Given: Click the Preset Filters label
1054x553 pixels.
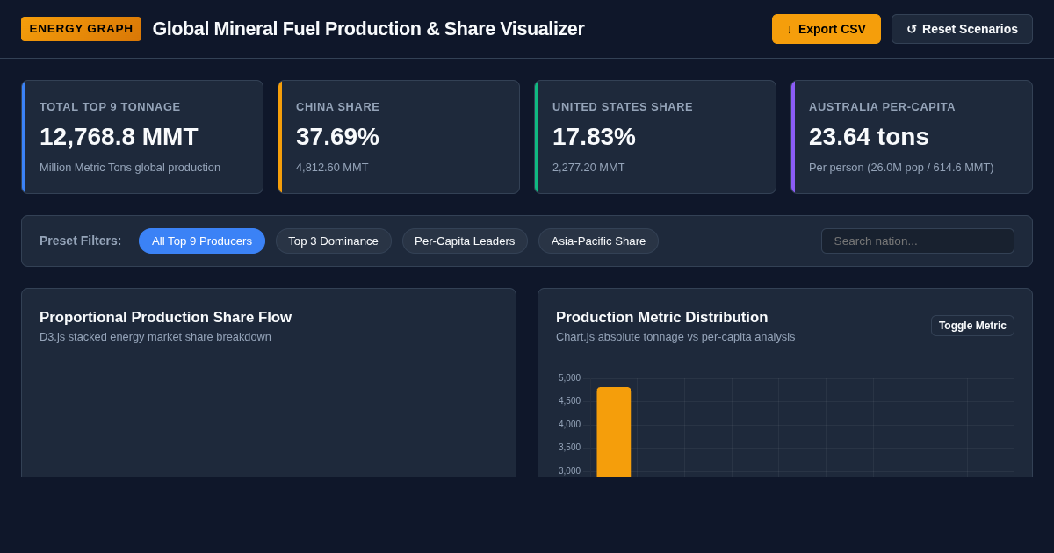Looking at the screenshot, I should tap(81, 241).
